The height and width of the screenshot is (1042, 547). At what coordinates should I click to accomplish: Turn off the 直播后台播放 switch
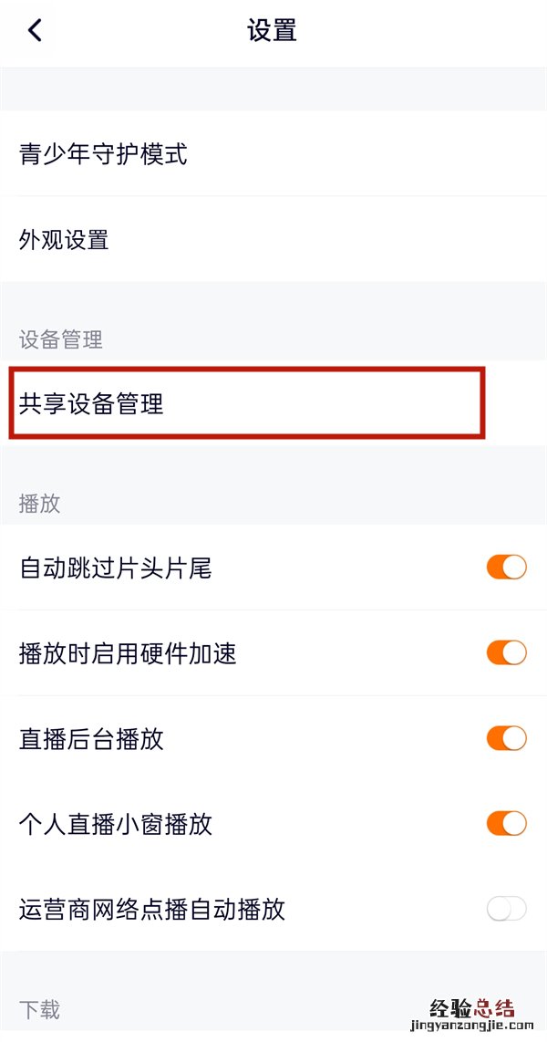(506, 738)
